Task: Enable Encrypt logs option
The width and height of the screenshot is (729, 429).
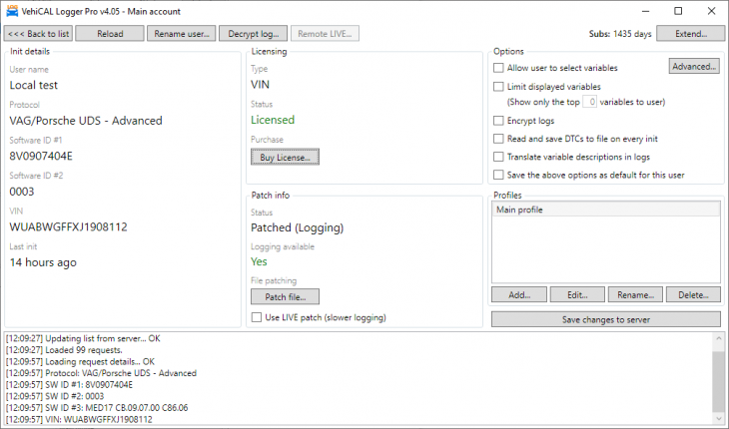Action: coord(499,121)
